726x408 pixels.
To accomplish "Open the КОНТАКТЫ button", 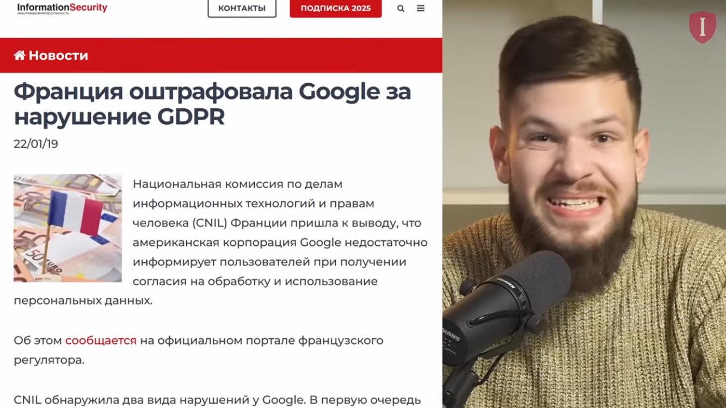I will pyautogui.click(x=242, y=8).
